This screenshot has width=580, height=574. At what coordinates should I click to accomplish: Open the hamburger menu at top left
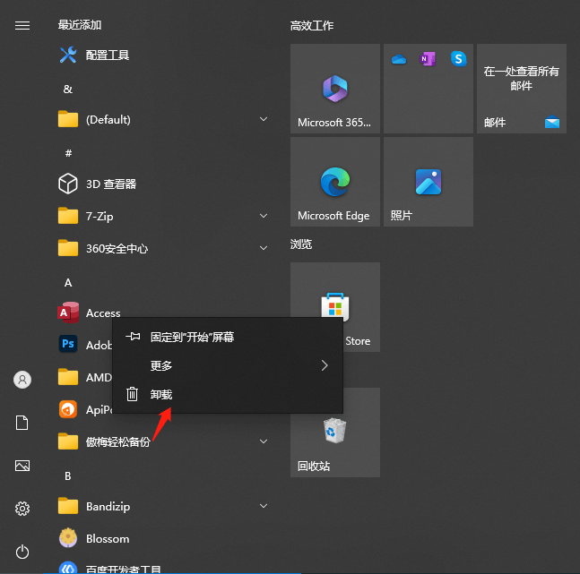(22, 25)
